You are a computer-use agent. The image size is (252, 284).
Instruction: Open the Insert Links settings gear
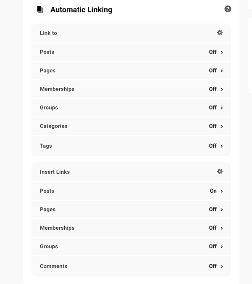220,172
